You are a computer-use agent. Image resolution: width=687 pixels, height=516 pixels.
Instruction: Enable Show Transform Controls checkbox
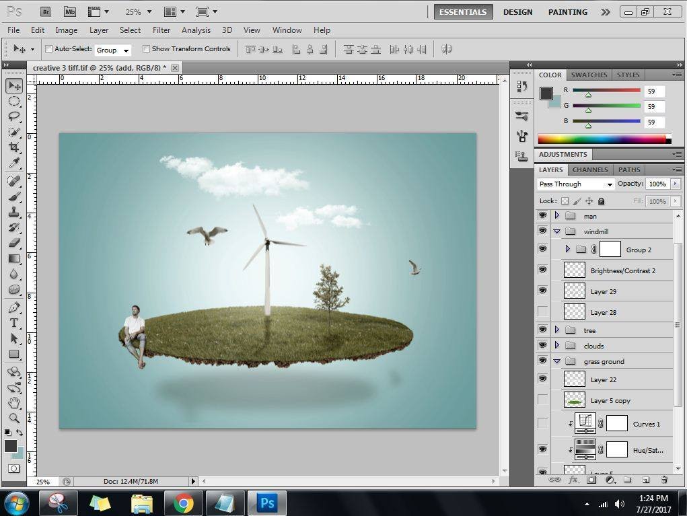pyautogui.click(x=146, y=49)
